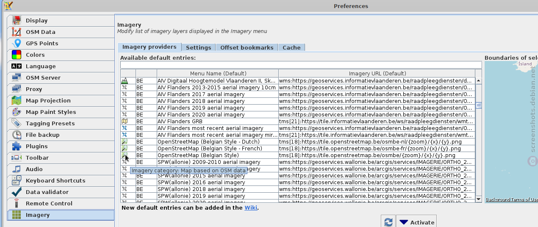The height and width of the screenshot is (227, 538).
Task: Select the Display entry in the preferences list
Action: click(x=61, y=20)
